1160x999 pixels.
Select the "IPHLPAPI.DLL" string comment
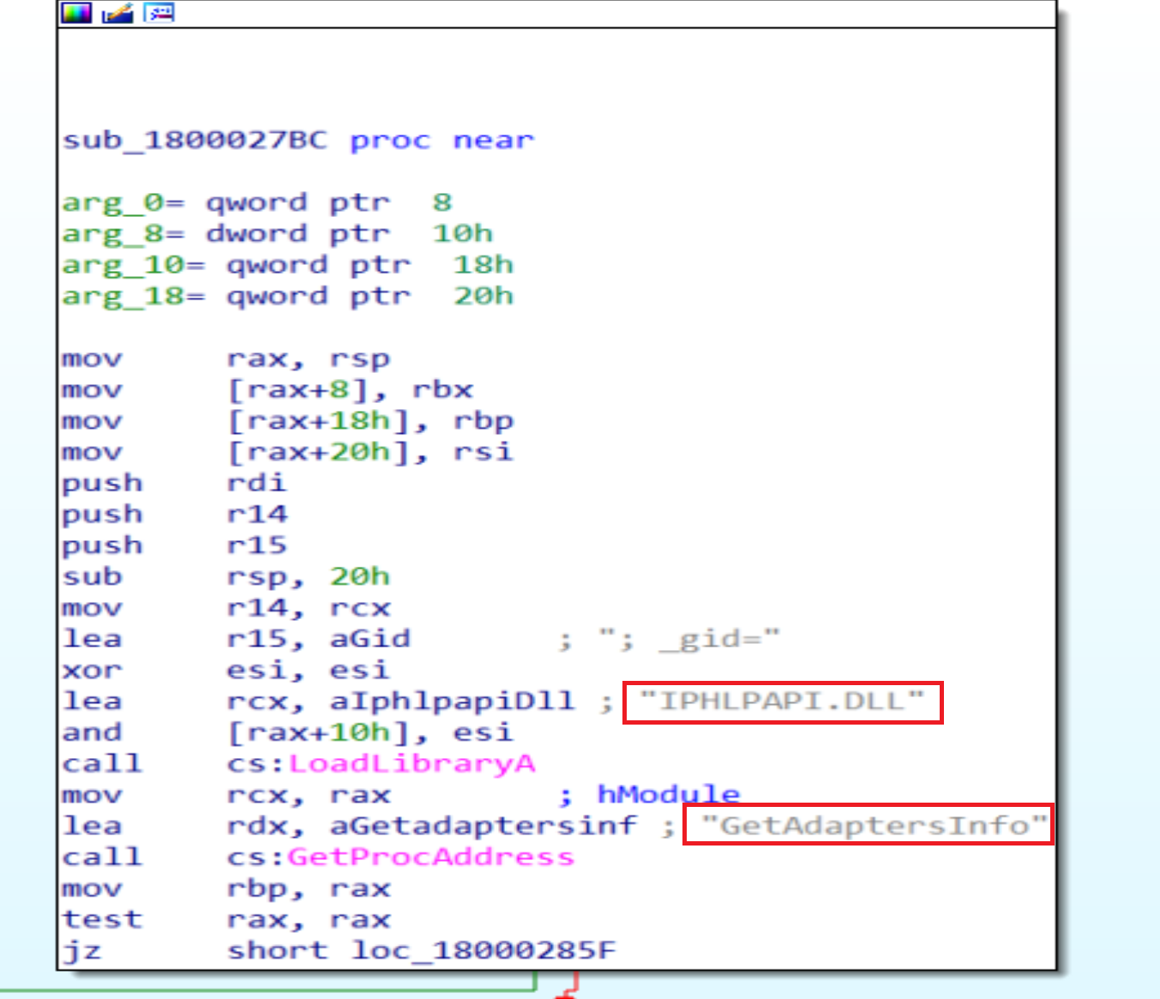[782, 701]
